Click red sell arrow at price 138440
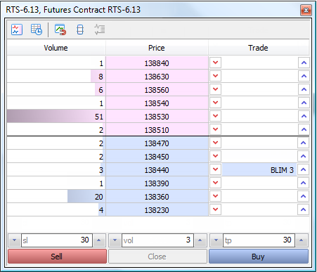 click(x=216, y=169)
